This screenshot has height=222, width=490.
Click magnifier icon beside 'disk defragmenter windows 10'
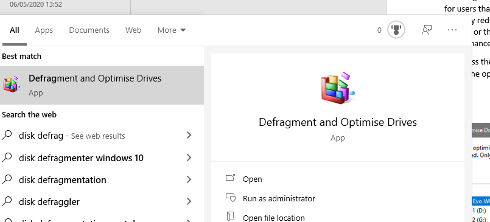7,158
